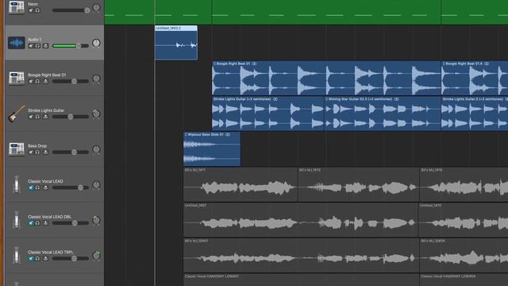
Task: Click the Classic Vocal LEAD microphone icon
Action: [16, 184]
